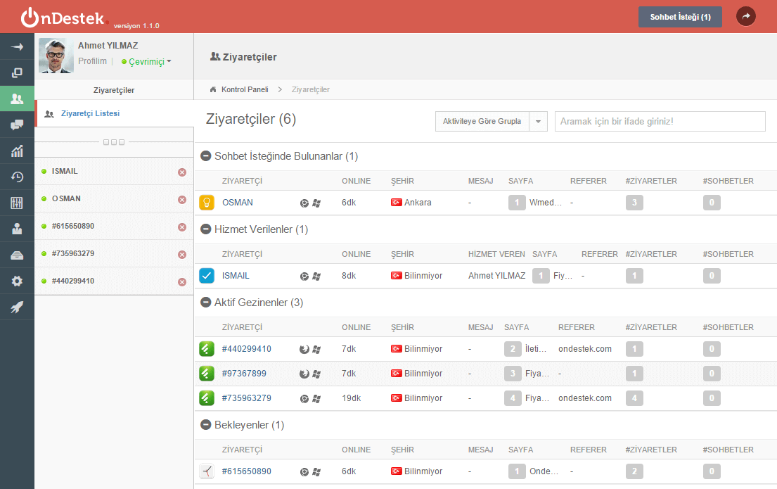Open the statistics chart sidebar icon
The height and width of the screenshot is (489, 777).
17,151
